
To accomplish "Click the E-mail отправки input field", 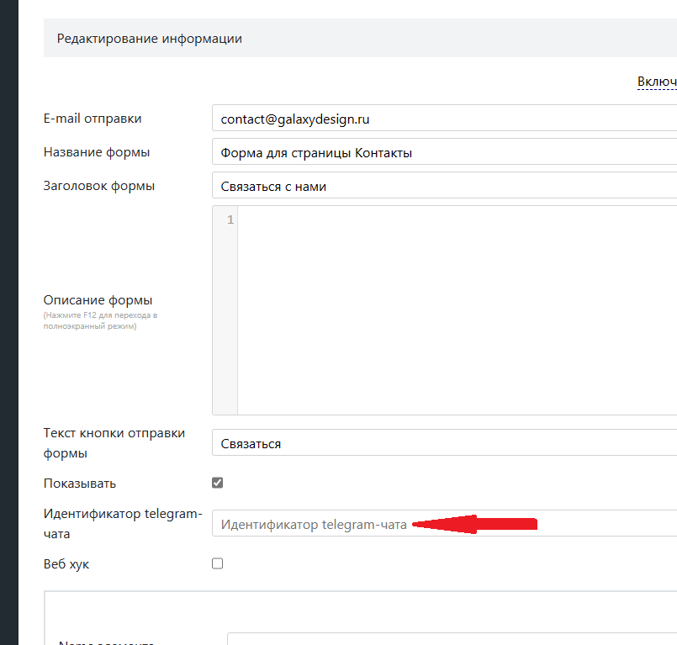I will (444, 118).
